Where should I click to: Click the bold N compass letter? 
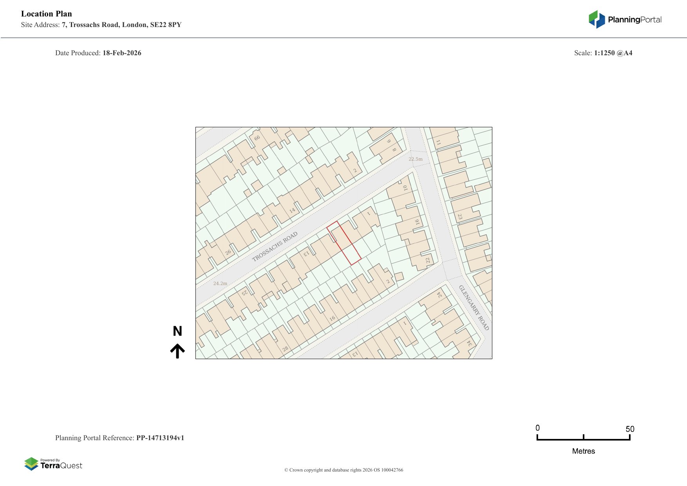tap(177, 331)
